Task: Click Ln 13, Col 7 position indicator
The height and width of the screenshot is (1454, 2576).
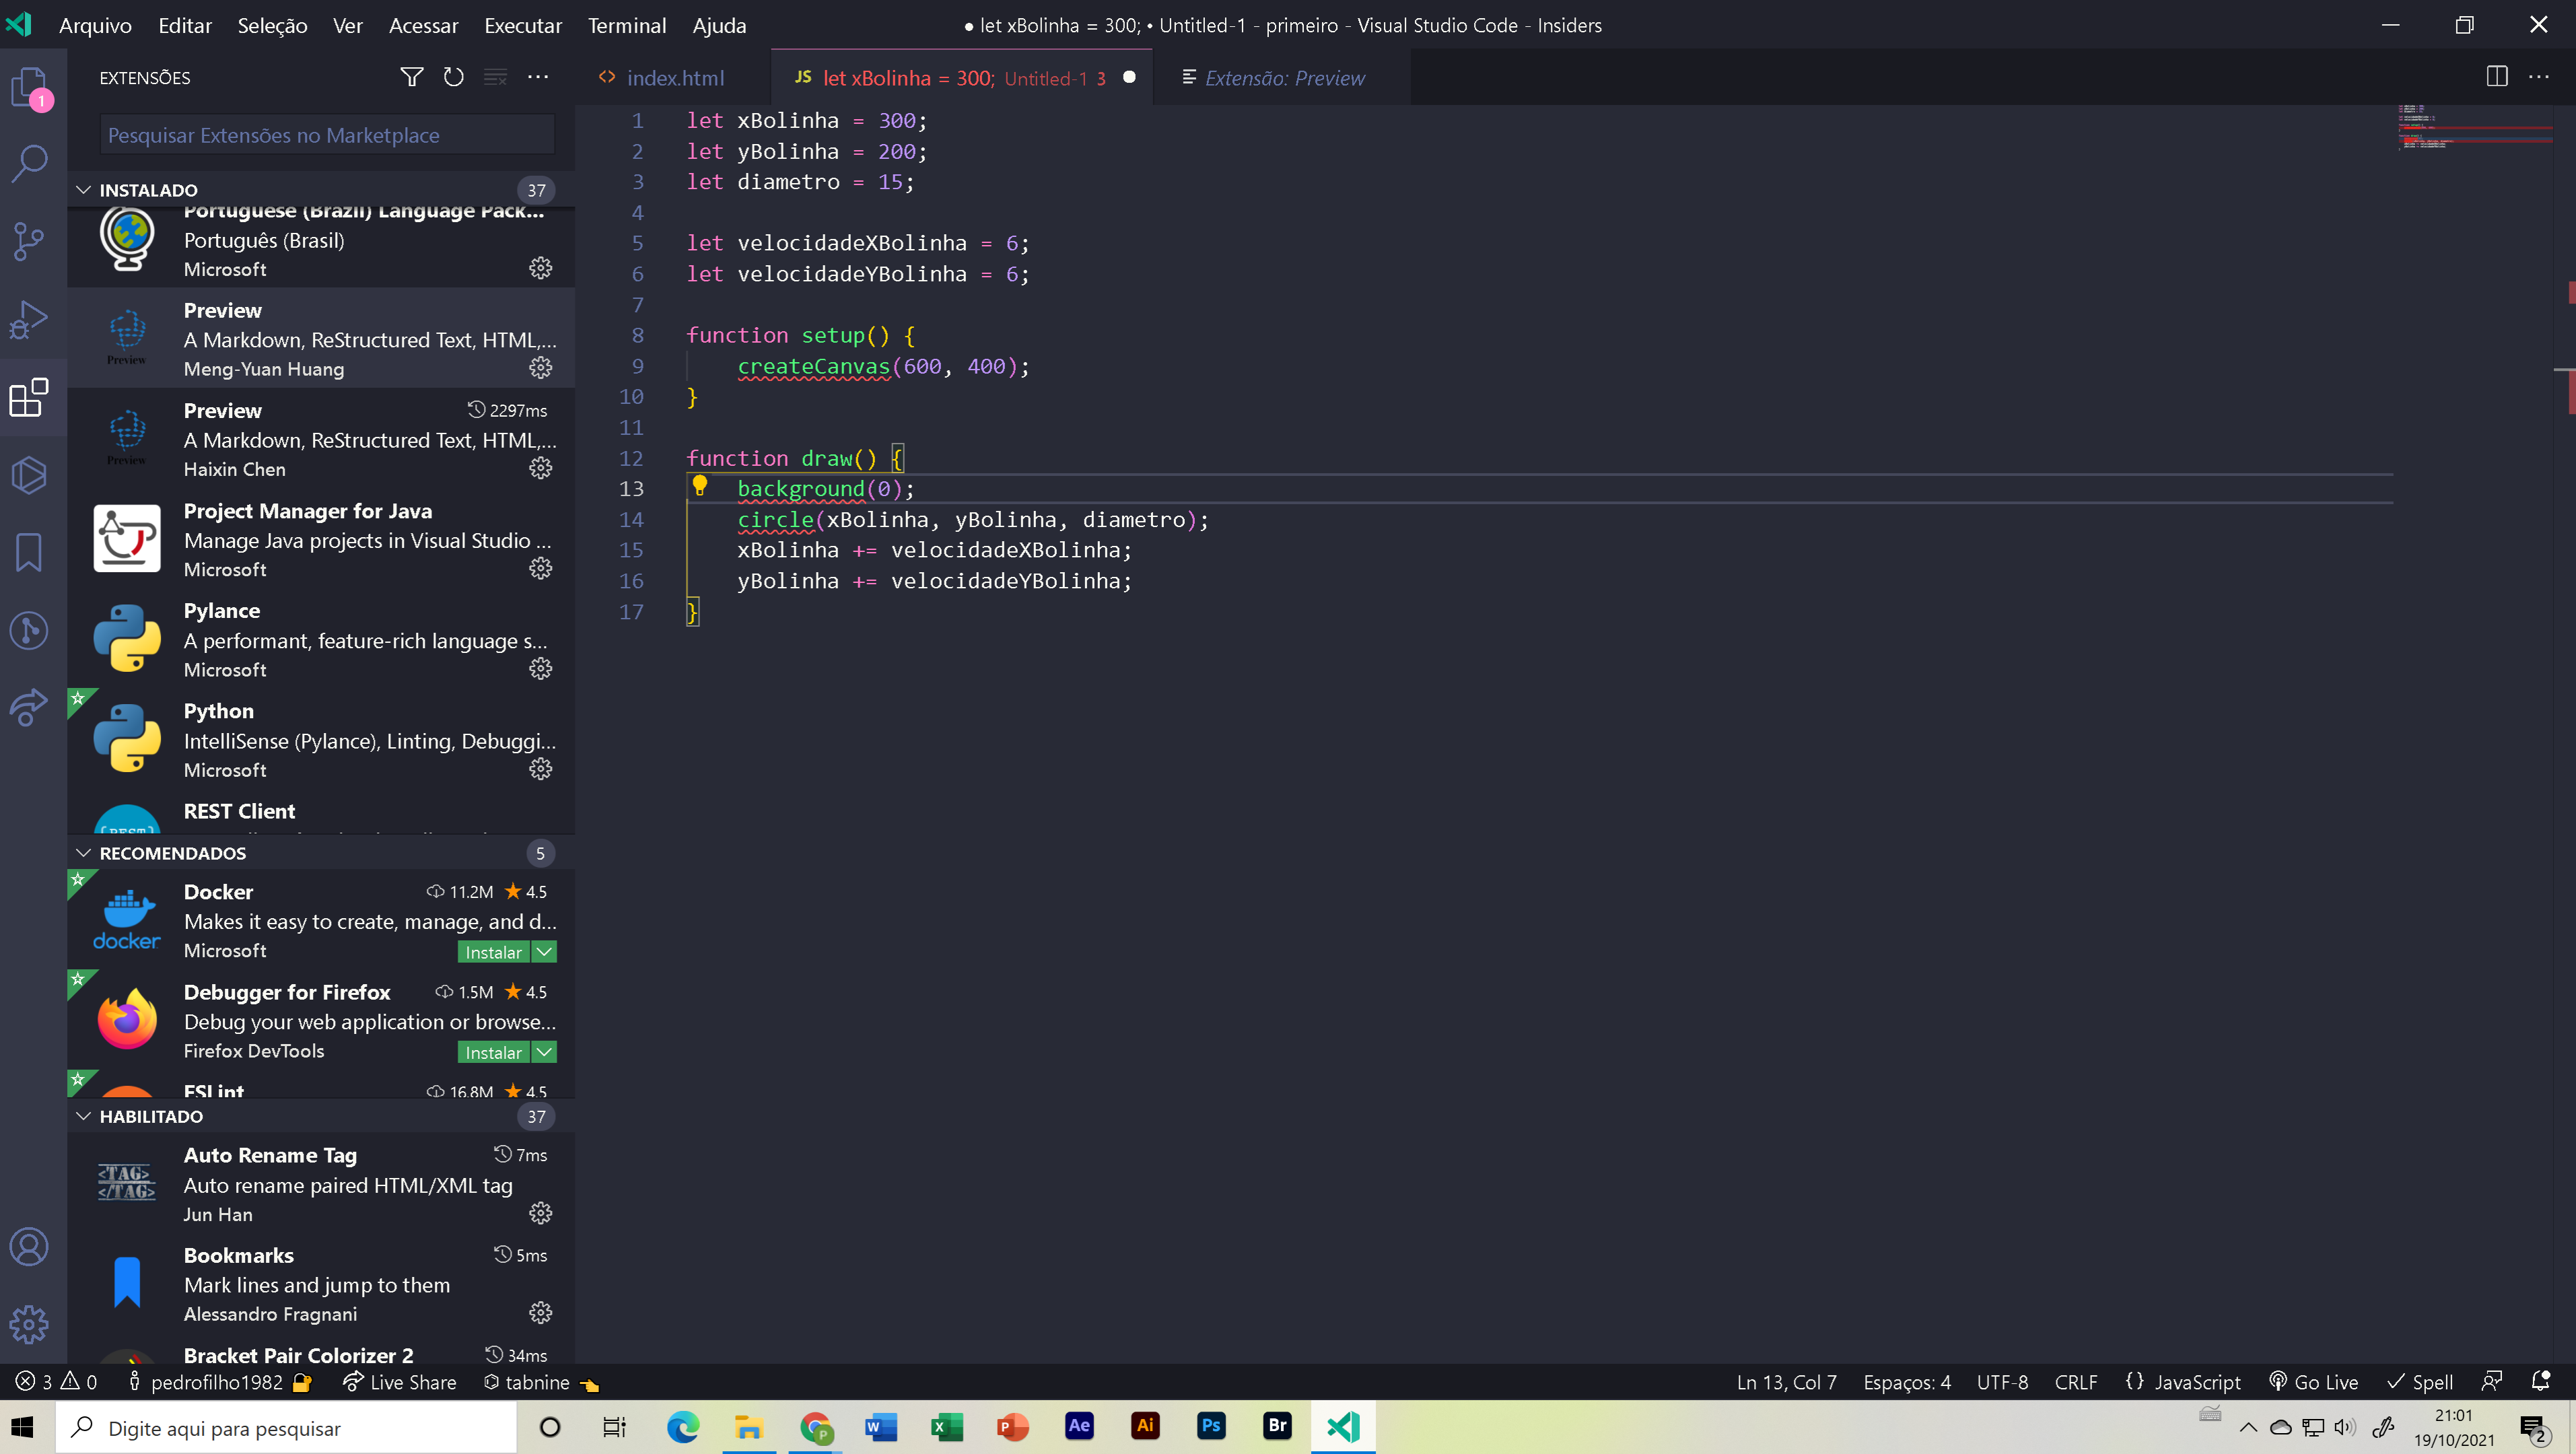Action: [x=1786, y=1382]
